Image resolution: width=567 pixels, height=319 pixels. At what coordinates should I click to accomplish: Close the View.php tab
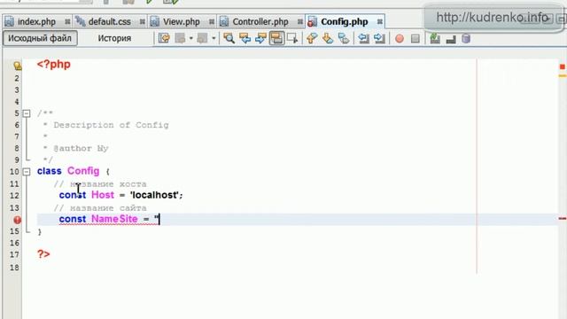click(x=212, y=22)
